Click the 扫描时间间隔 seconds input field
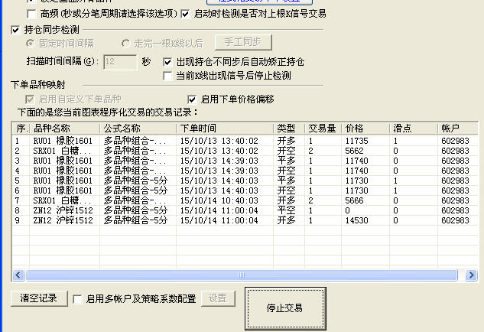The height and width of the screenshot is (332, 484). pyautogui.click(x=121, y=61)
